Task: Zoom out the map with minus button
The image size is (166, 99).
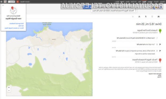Action: point(9,90)
